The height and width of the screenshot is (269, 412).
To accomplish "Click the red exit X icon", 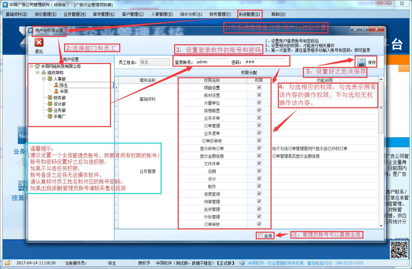I will [39, 42].
